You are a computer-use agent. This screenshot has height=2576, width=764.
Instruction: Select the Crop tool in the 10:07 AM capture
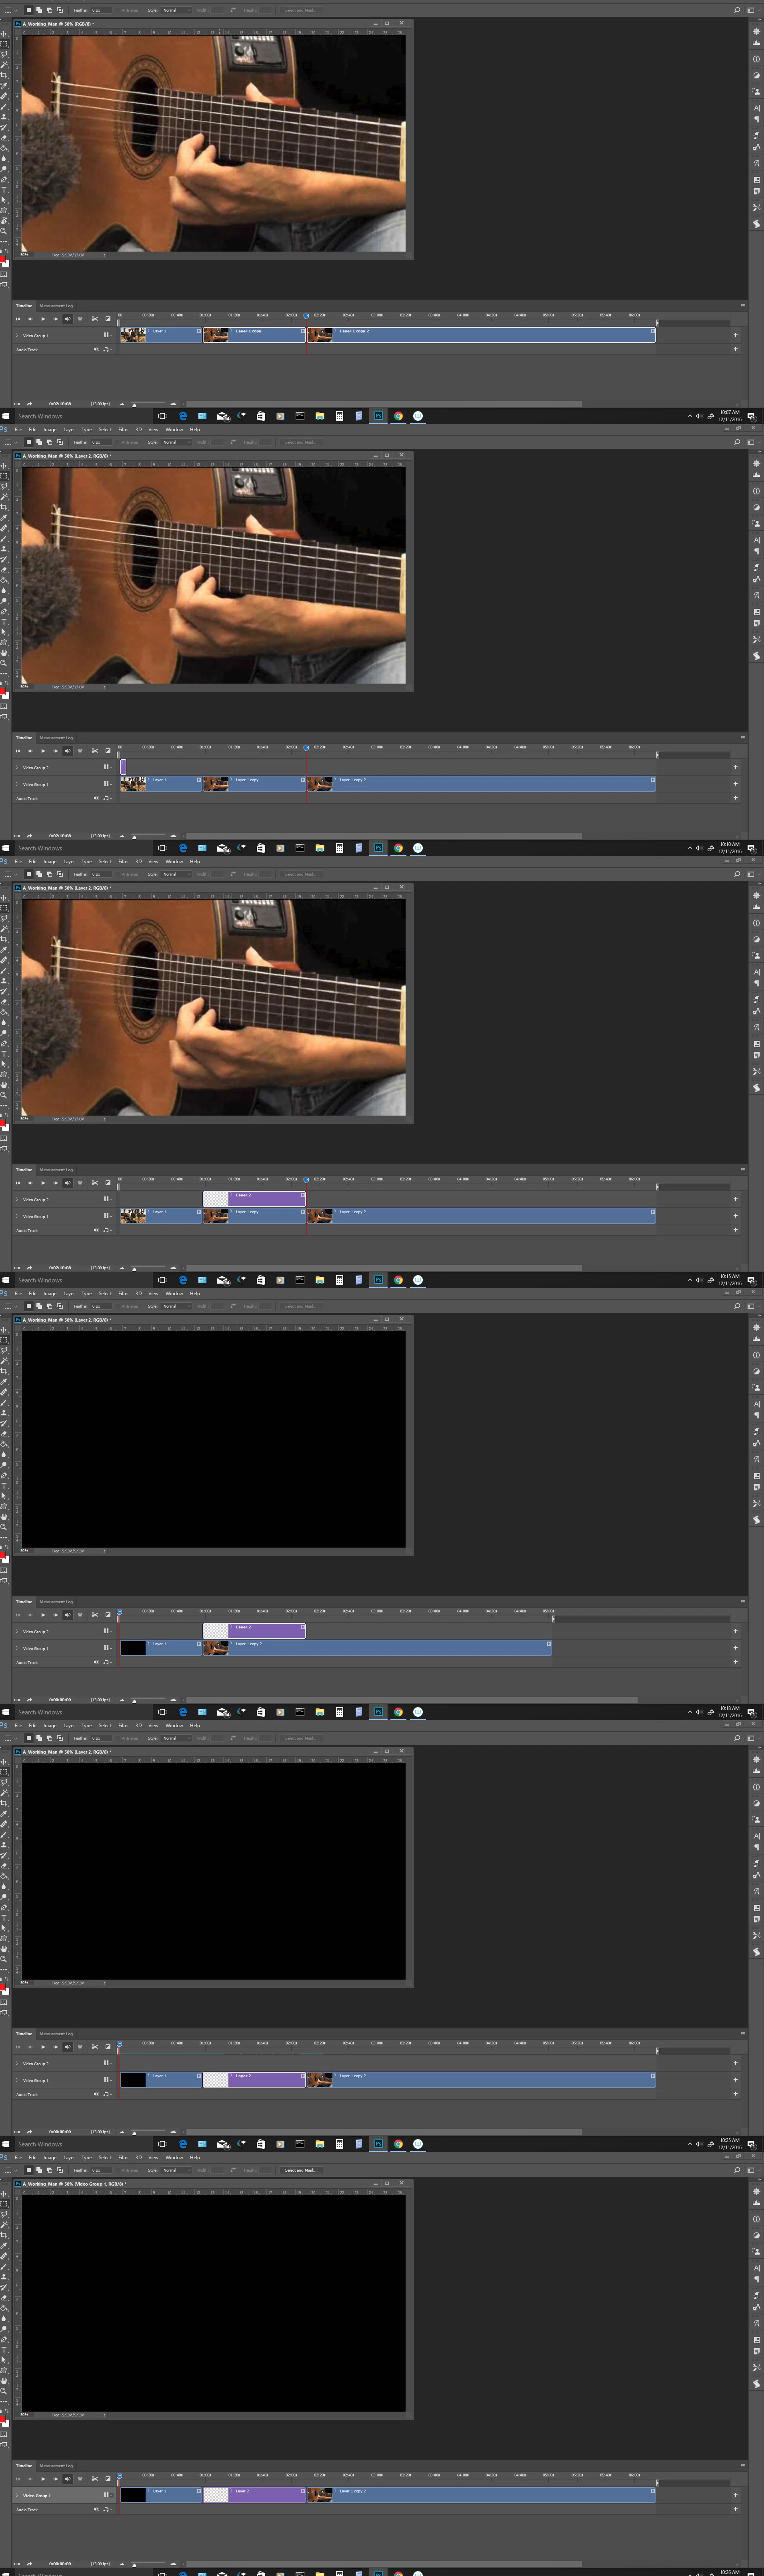click(x=5, y=75)
